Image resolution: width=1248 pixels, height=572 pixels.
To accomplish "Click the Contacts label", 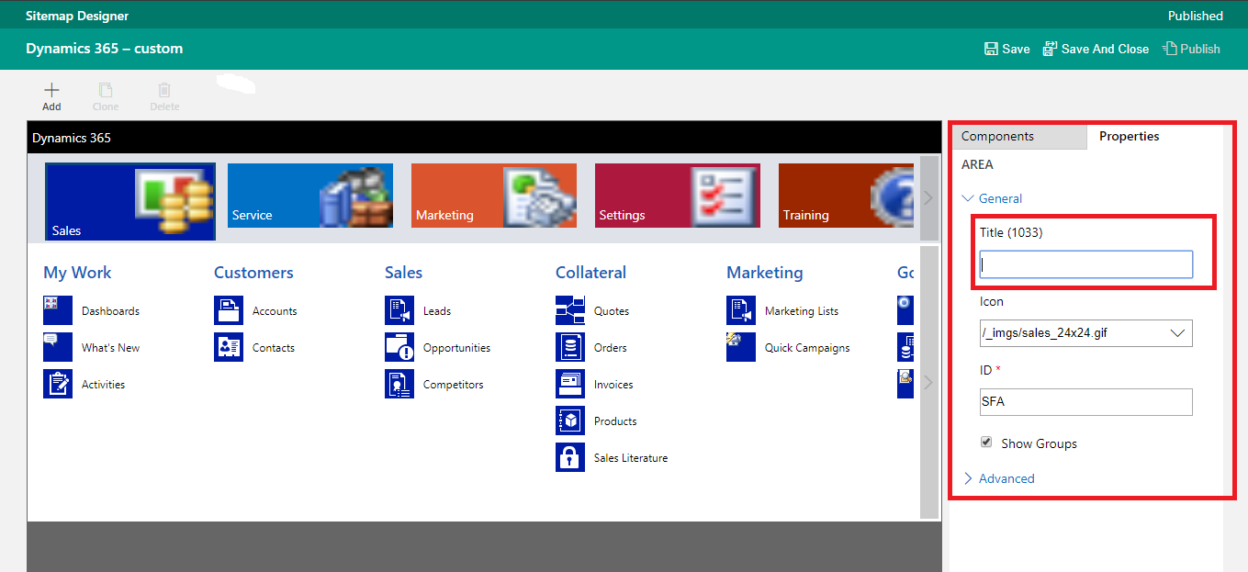I will pos(274,348).
